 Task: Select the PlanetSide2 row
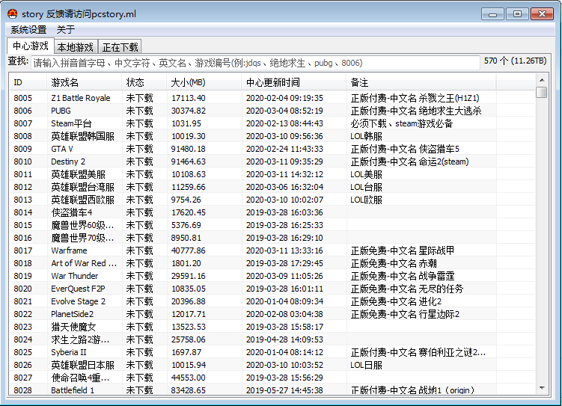coord(272,314)
